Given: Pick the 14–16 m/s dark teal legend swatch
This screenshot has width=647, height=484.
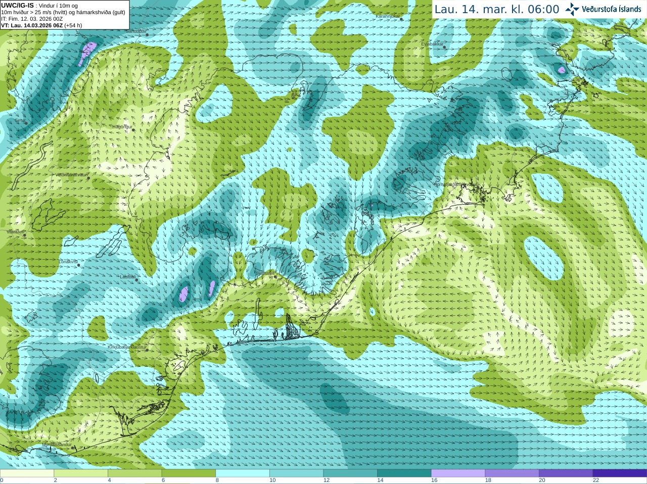Looking at the screenshot, I should tap(404, 473).
